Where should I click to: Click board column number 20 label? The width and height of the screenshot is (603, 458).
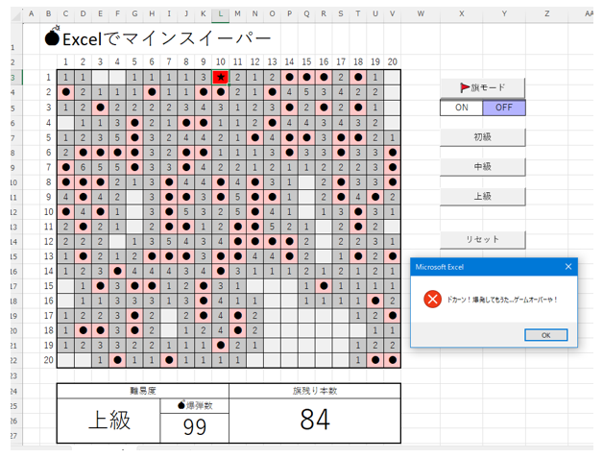tap(393, 61)
